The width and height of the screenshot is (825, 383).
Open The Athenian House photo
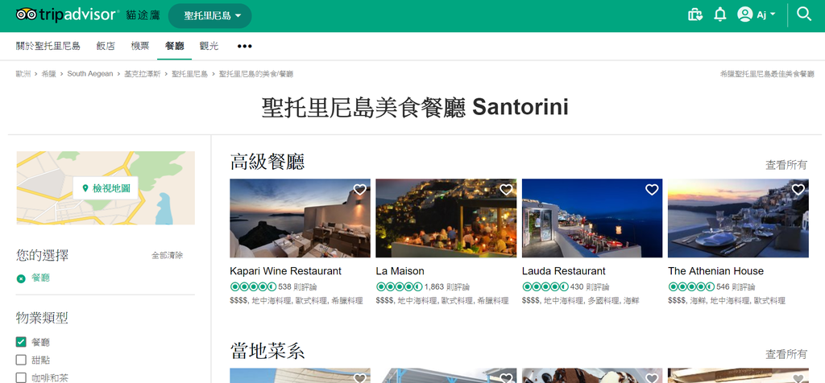coord(738,218)
